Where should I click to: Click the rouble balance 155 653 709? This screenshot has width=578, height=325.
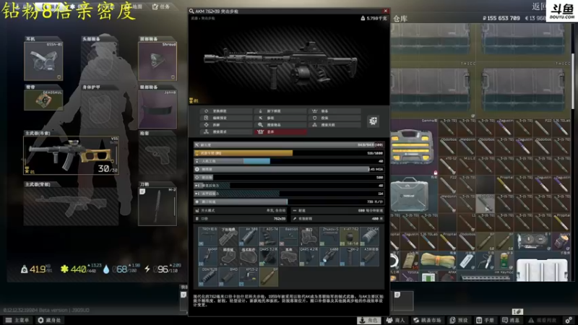[x=501, y=18]
